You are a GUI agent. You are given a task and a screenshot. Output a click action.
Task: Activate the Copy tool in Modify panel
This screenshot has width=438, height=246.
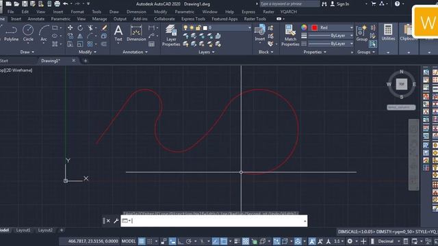(x=70, y=36)
